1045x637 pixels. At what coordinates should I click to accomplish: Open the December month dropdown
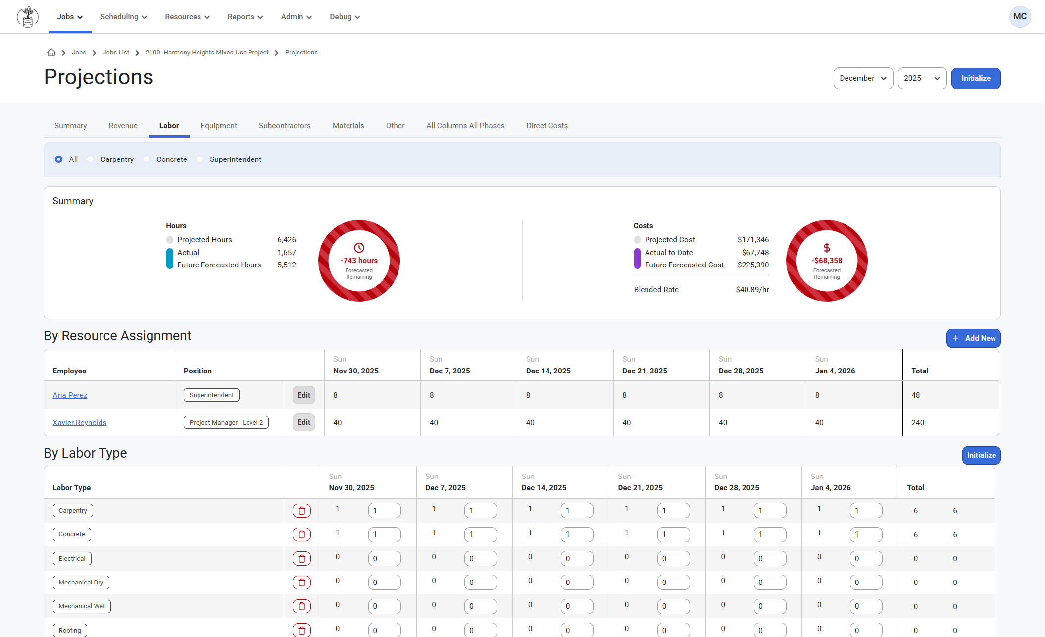click(x=863, y=78)
